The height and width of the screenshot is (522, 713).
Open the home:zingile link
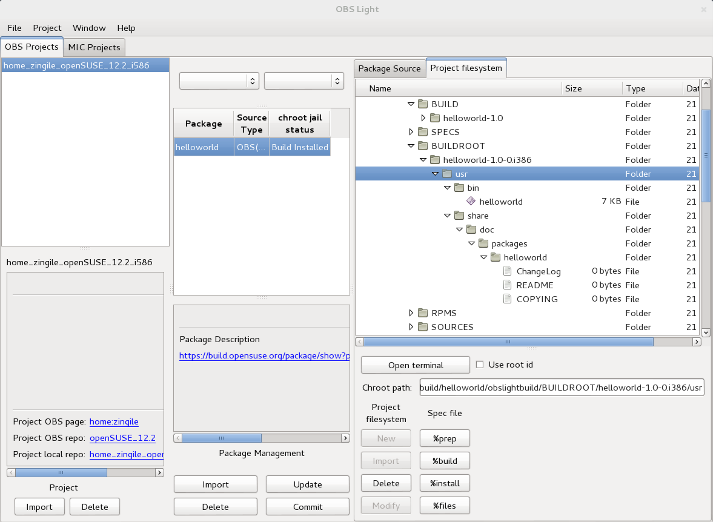pyautogui.click(x=114, y=421)
